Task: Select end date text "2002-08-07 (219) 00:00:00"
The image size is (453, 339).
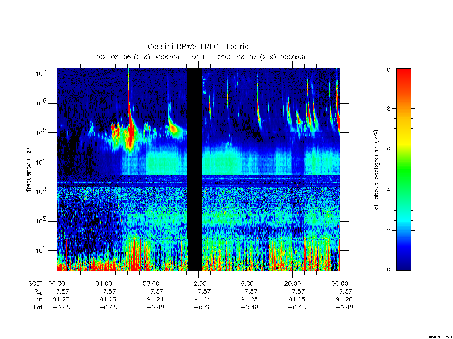Action: tap(261, 57)
